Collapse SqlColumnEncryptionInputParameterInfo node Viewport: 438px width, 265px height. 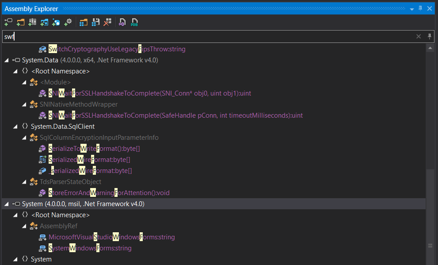(x=24, y=138)
